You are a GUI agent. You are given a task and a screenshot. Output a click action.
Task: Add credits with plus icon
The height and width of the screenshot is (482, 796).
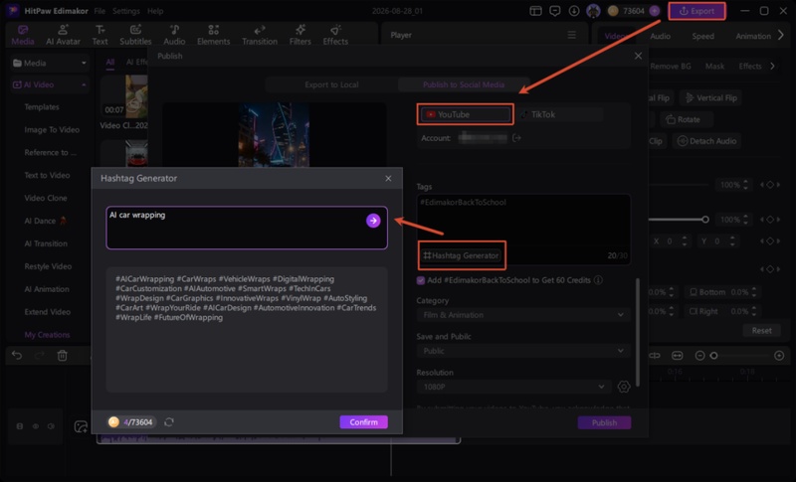click(x=655, y=11)
